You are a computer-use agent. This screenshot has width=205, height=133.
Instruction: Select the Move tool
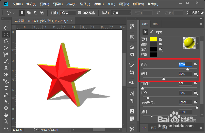pos(6,28)
